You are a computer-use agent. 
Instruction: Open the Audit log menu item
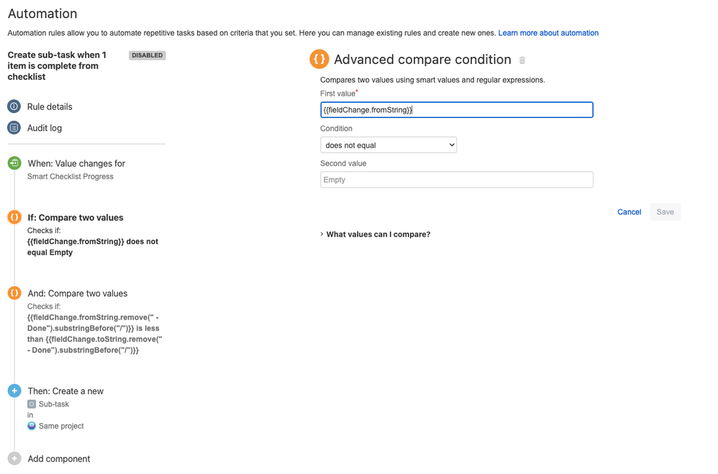(x=45, y=128)
